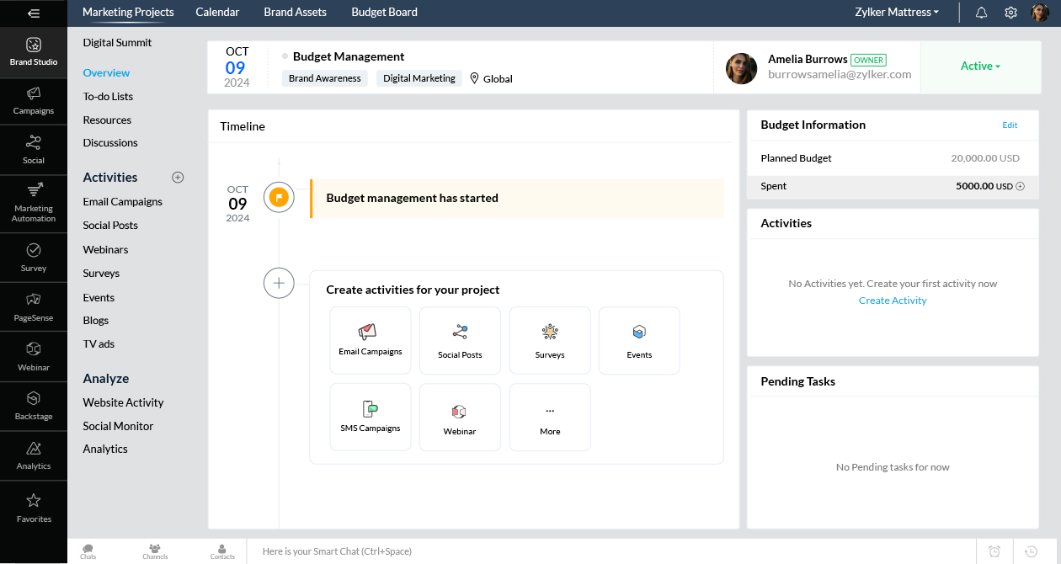Viewport: 1061px width, 564px height.
Task: Open the Zylker Mattress brand dropdown
Action: (897, 13)
